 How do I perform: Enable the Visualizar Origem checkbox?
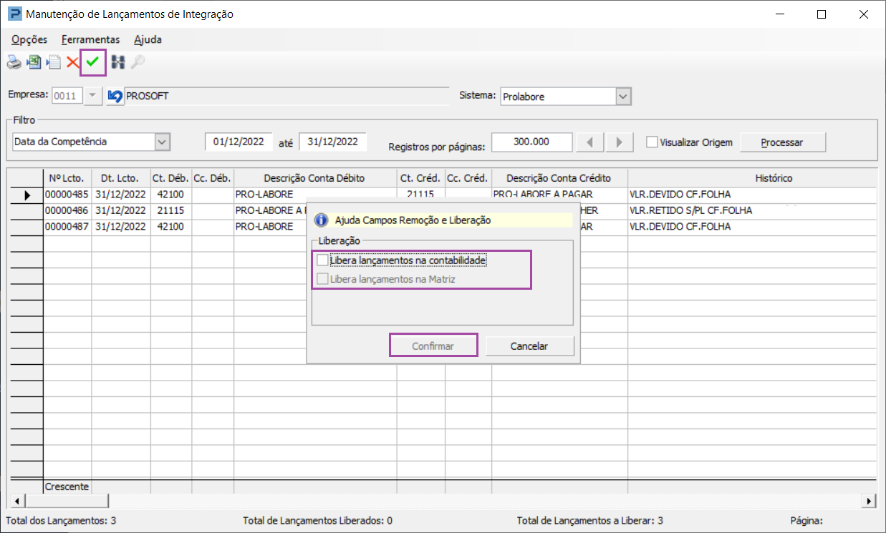[x=652, y=142]
